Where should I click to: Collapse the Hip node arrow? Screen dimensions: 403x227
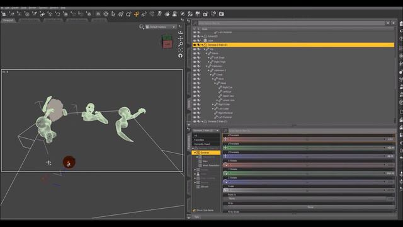click(x=205, y=49)
